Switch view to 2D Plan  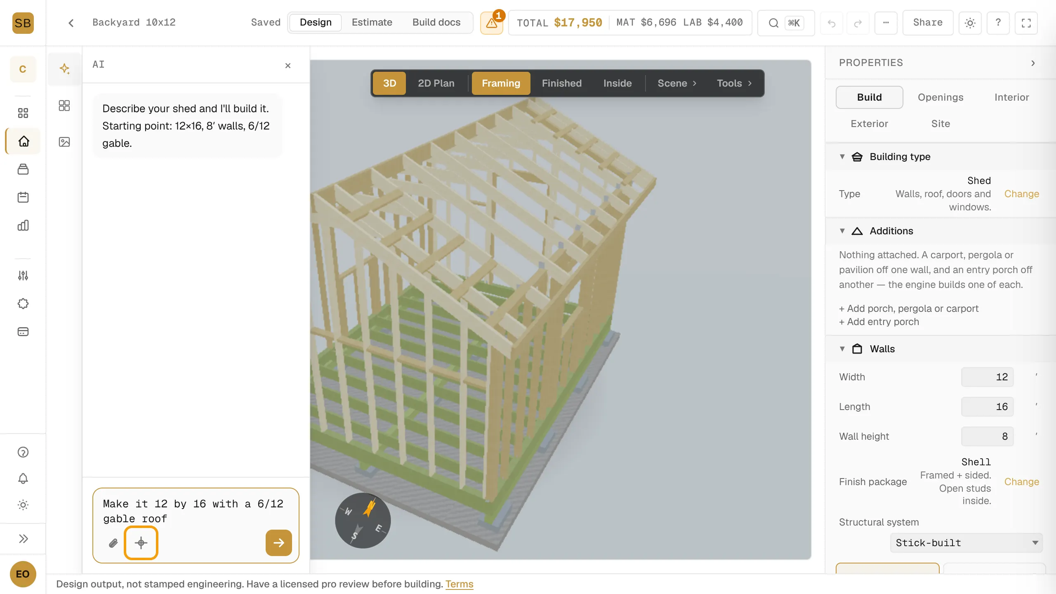point(436,83)
